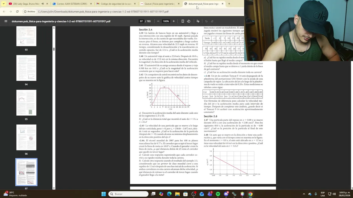Screen dimensions: 353x198
Task: Open Outlook mail from taskbar
Action: click(202, 194)
